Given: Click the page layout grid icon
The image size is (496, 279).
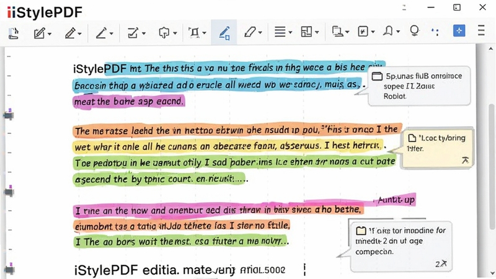Looking at the screenshot, I should click(306, 32).
